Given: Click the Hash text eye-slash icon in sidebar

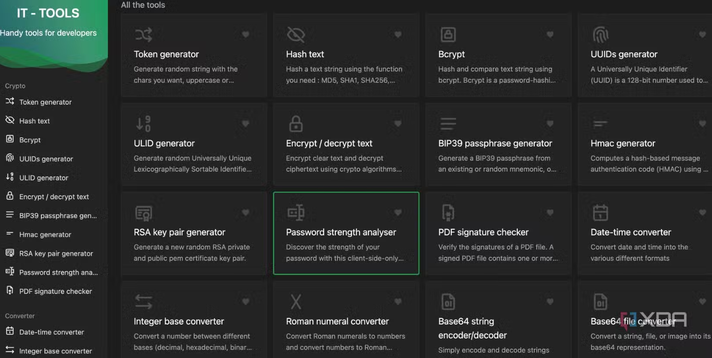Looking at the screenshot, I should pyautogui.click(x=10, y=121).
